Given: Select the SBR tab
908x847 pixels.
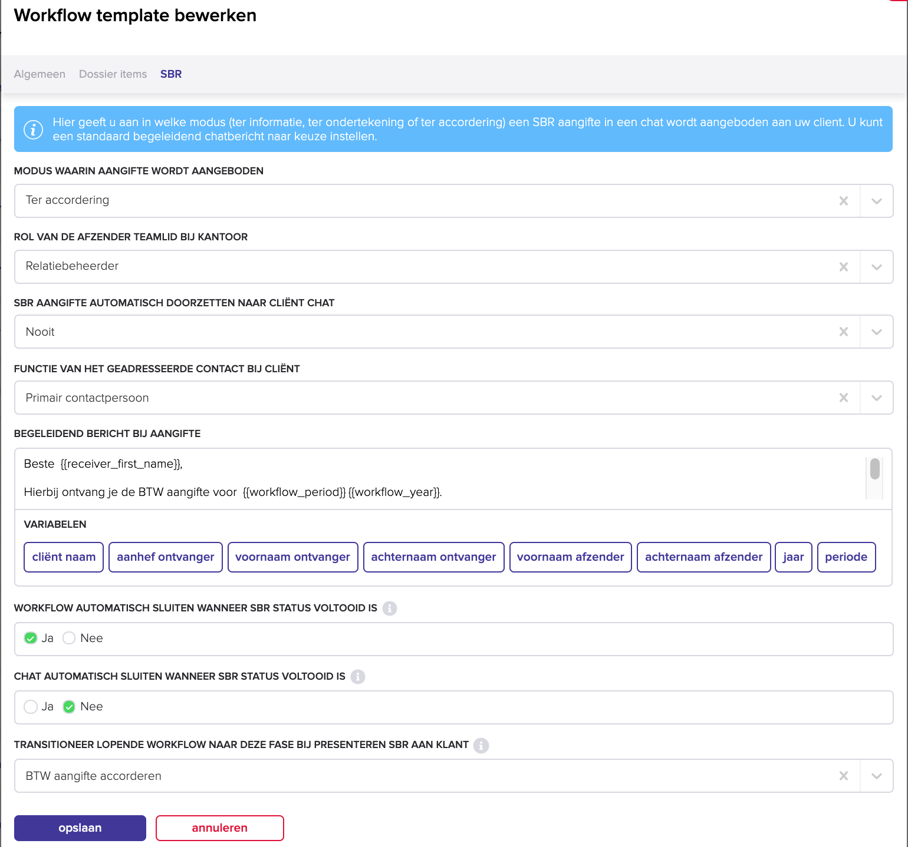Looking at the screenshot, I should pyautogui.click(x=171, y=74).
